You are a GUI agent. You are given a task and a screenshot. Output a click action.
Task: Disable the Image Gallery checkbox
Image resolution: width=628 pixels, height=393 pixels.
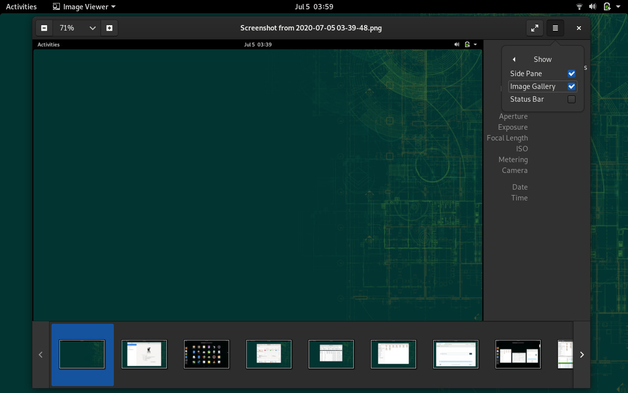[572, 86]
